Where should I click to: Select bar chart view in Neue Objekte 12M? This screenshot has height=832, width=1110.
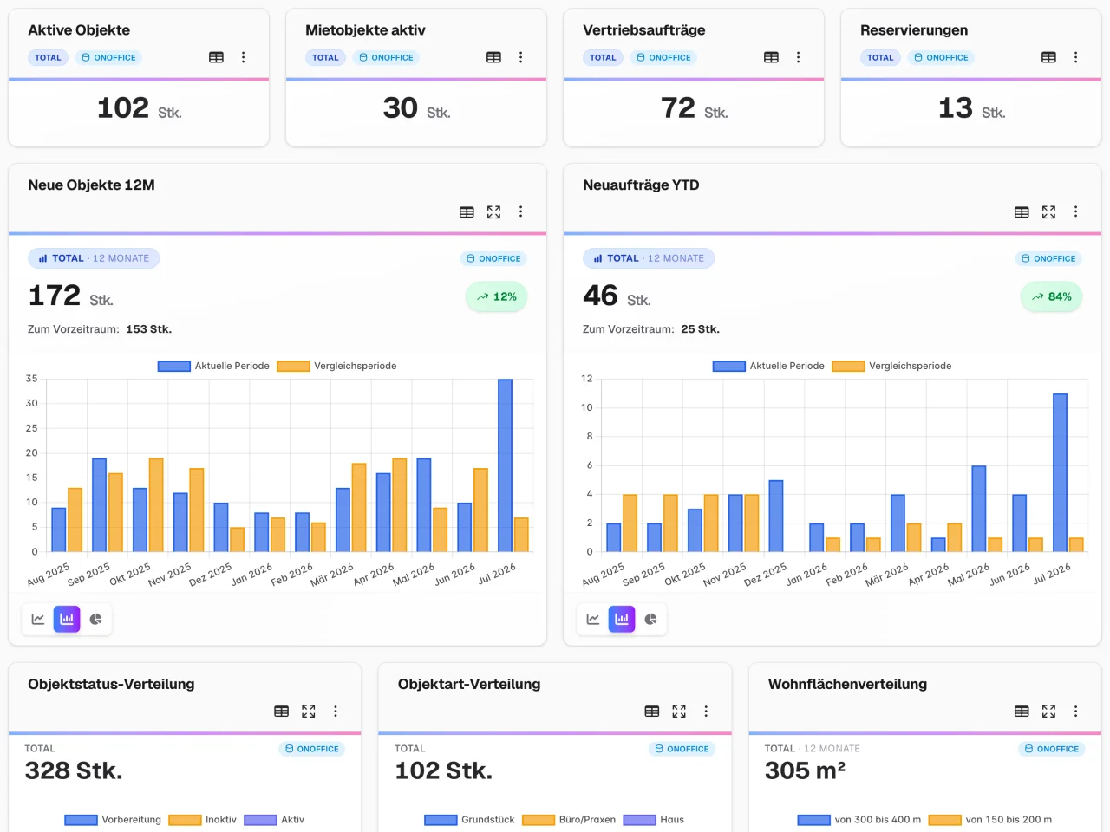point(67,619)
